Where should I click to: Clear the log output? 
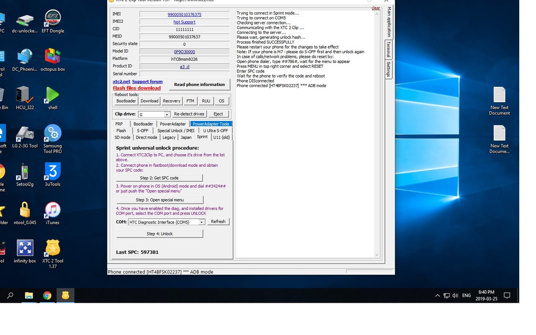pyautogui.click(x=376, y=8)
